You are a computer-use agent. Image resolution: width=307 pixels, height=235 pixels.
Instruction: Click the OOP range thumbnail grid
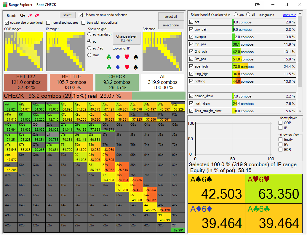coord(24,52)
